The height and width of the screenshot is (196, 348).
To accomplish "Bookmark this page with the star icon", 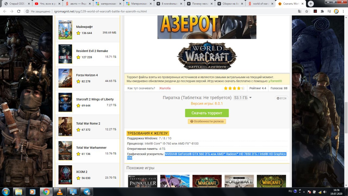I will click(307, 11).
